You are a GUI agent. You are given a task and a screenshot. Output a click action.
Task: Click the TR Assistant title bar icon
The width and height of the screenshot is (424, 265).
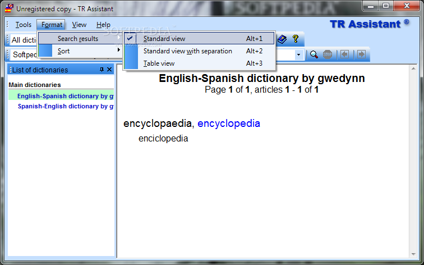pos(9,8)
